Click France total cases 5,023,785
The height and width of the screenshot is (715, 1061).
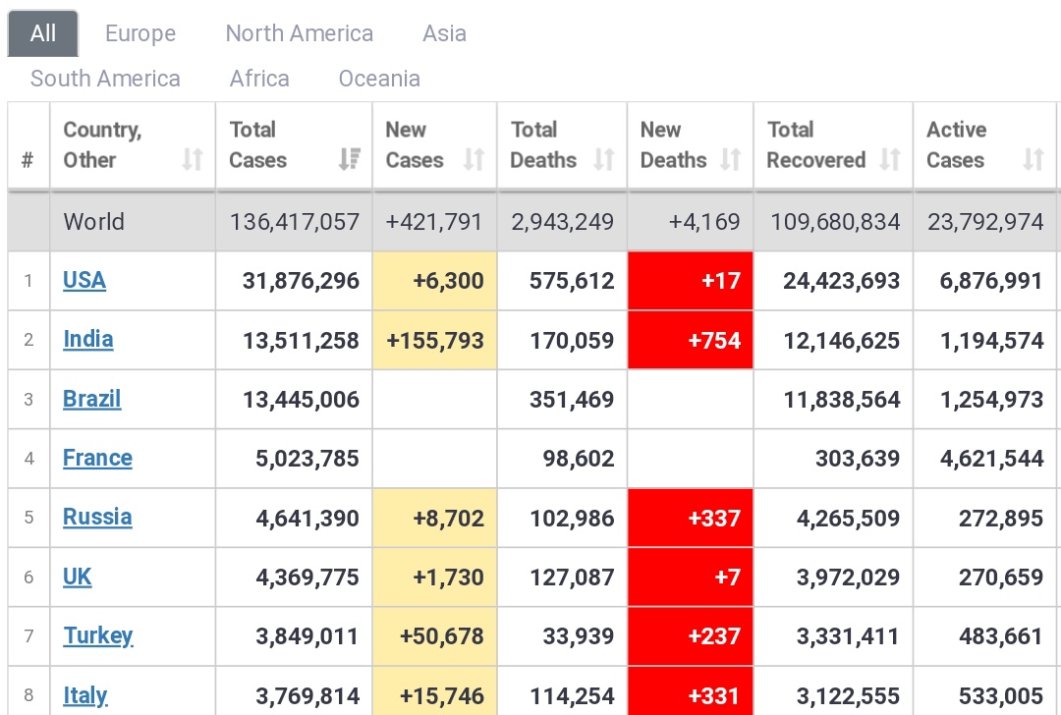tap(307, 459)
